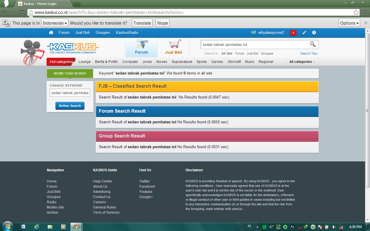The image size is (370, 231).
Task: Click the Translate button
Action: tap(142, 23)
